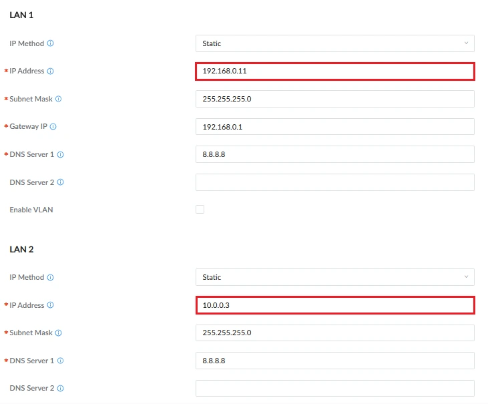Click info icon beside LAN 1 IP Address
488x404 pixels.
(51, 71)
